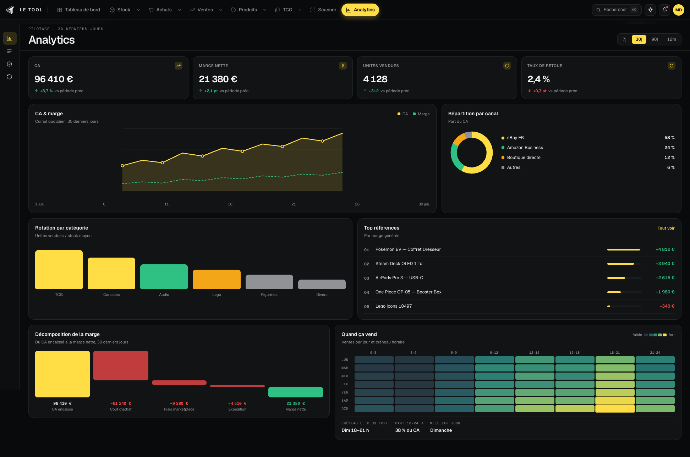Open the list lines sidebar icon
This screenshot has width=690, height=457.
pos(10,51)
